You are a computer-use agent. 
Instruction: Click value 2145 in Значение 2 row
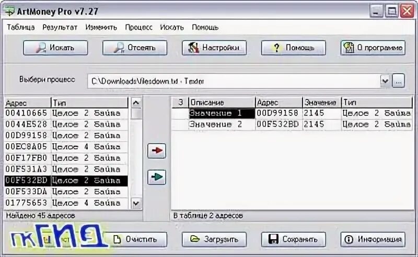click(321, 124)
